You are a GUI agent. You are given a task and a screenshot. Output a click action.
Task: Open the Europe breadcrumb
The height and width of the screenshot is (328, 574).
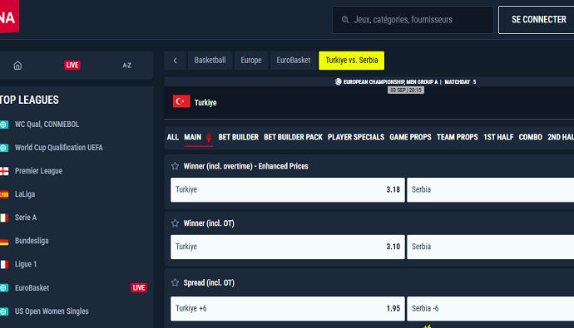[251, 61]
